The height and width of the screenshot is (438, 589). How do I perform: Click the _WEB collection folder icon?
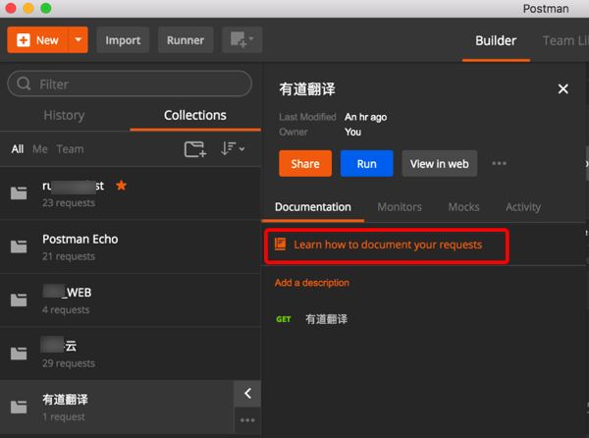[19, 301]
